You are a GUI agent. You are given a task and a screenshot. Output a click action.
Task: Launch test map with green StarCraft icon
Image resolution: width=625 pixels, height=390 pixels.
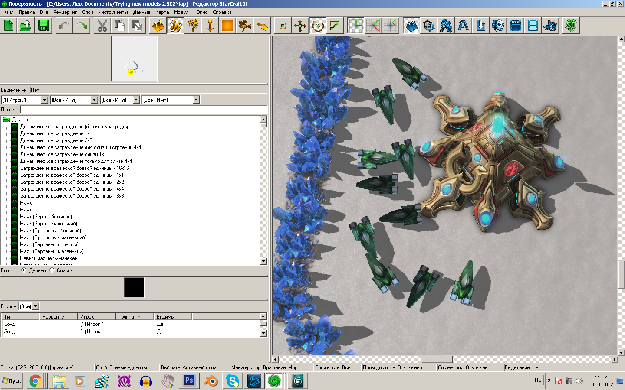(x=571, y=26)
